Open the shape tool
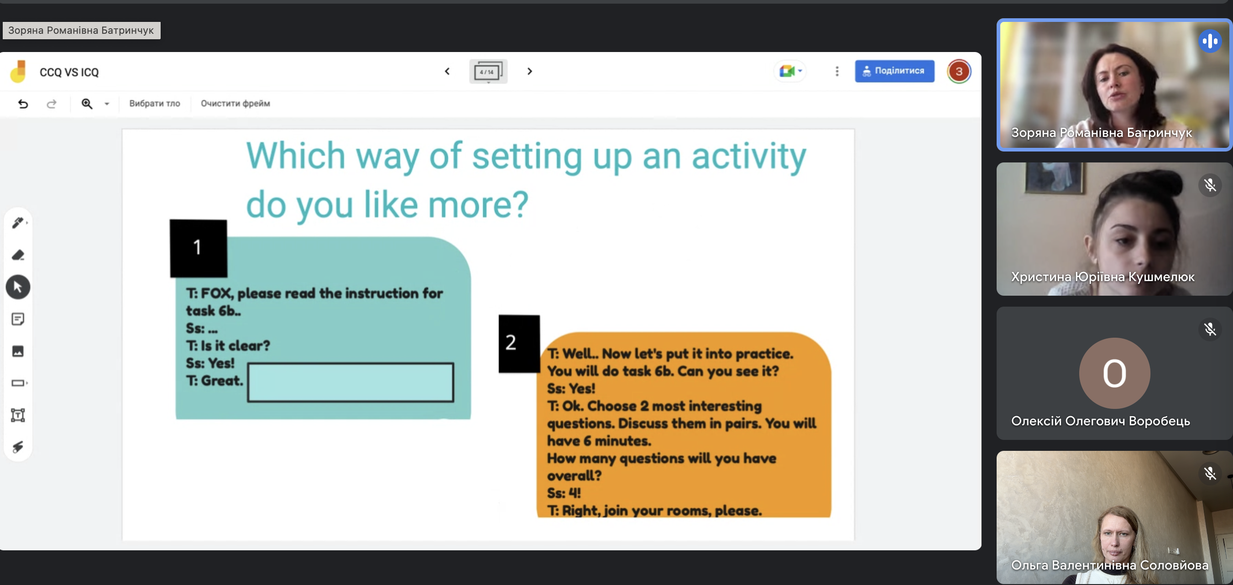Viewport: 1233px width, 585px height. point(18,383)
